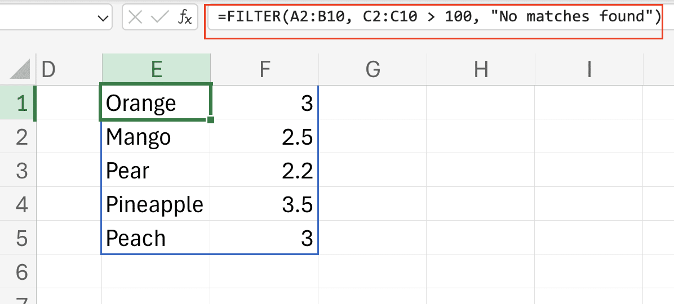Select column I header

pyautogui.click(x=589, y=69)
